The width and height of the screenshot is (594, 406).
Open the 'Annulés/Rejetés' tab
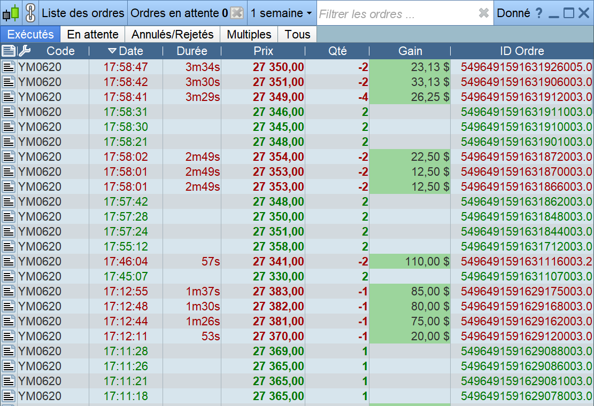pyautogui.click(x=173, y=35)
